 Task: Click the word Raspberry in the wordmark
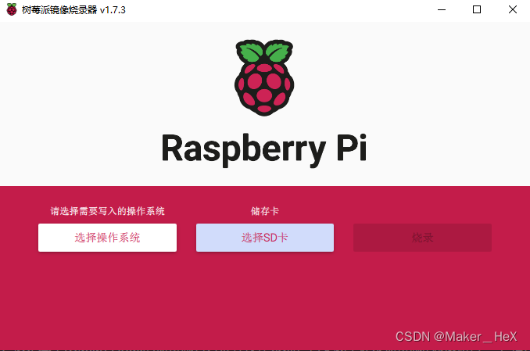pos(243,149)
